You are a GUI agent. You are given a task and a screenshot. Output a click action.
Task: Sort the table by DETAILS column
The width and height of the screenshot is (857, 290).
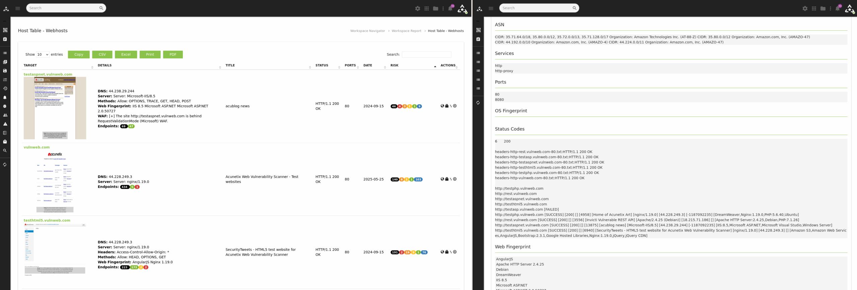coord(159,66)
